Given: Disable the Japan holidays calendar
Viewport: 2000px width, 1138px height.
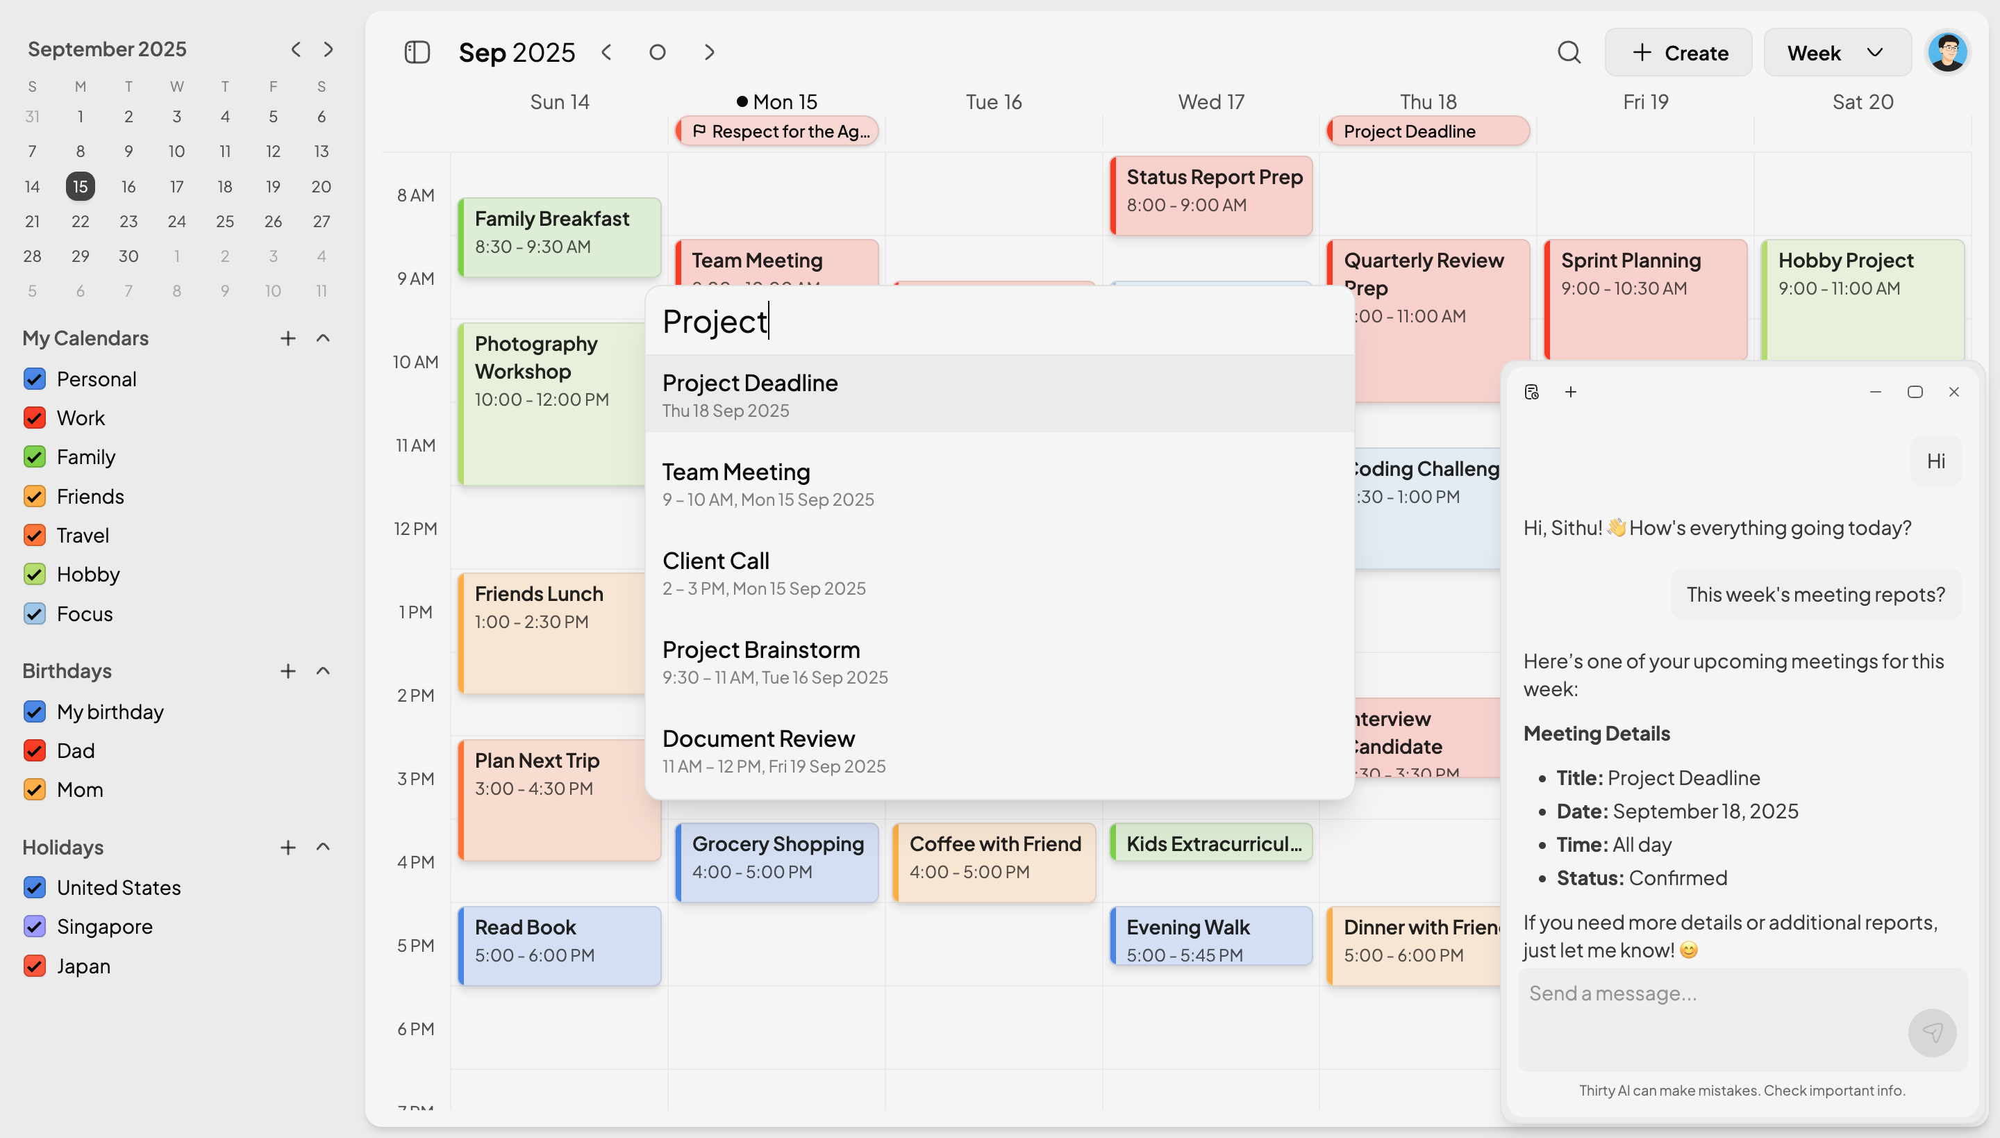Looking at the screenshot, I should point(35,966).
